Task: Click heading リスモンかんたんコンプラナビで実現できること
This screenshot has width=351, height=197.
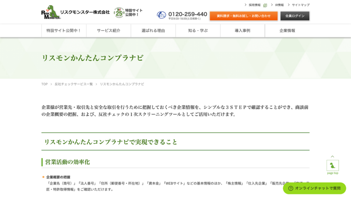Action: (x=111, y=142)
